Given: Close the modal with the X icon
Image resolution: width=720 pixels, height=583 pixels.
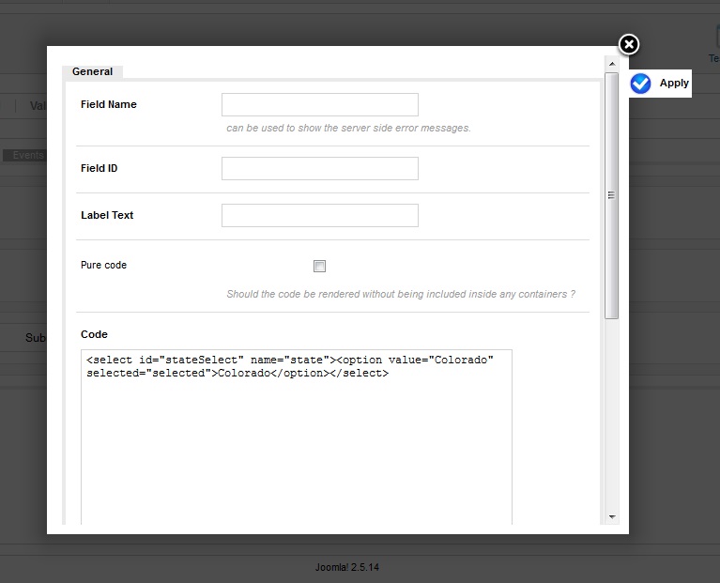Looking at the screenshot, I should click(629, 44).
